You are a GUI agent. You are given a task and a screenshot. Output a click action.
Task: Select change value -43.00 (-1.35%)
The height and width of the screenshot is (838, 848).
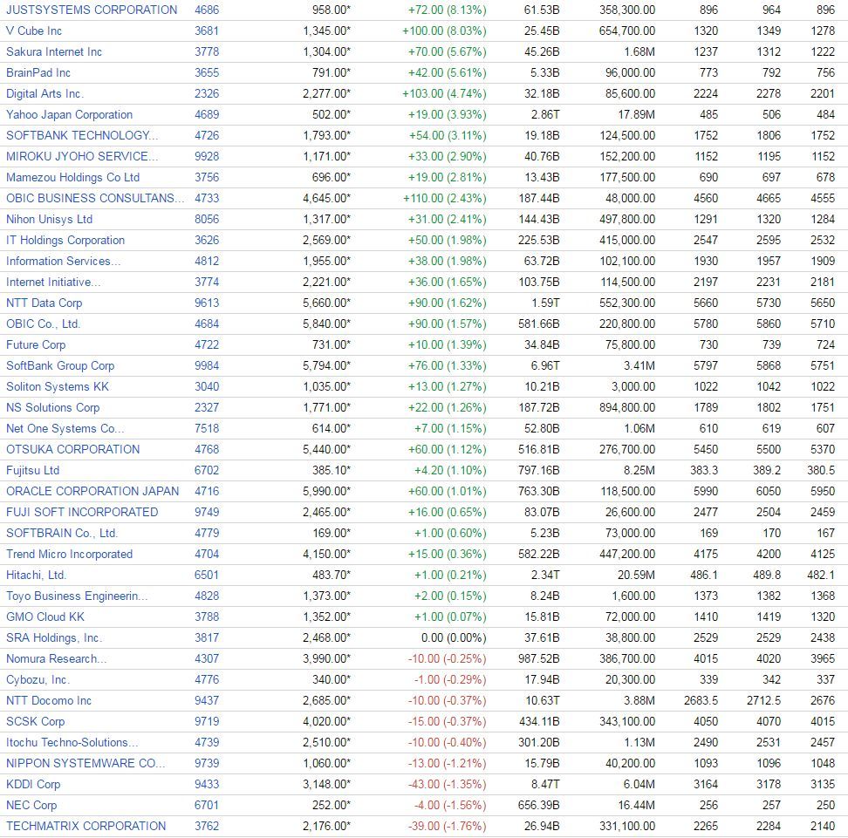click(x=448, y=785)
